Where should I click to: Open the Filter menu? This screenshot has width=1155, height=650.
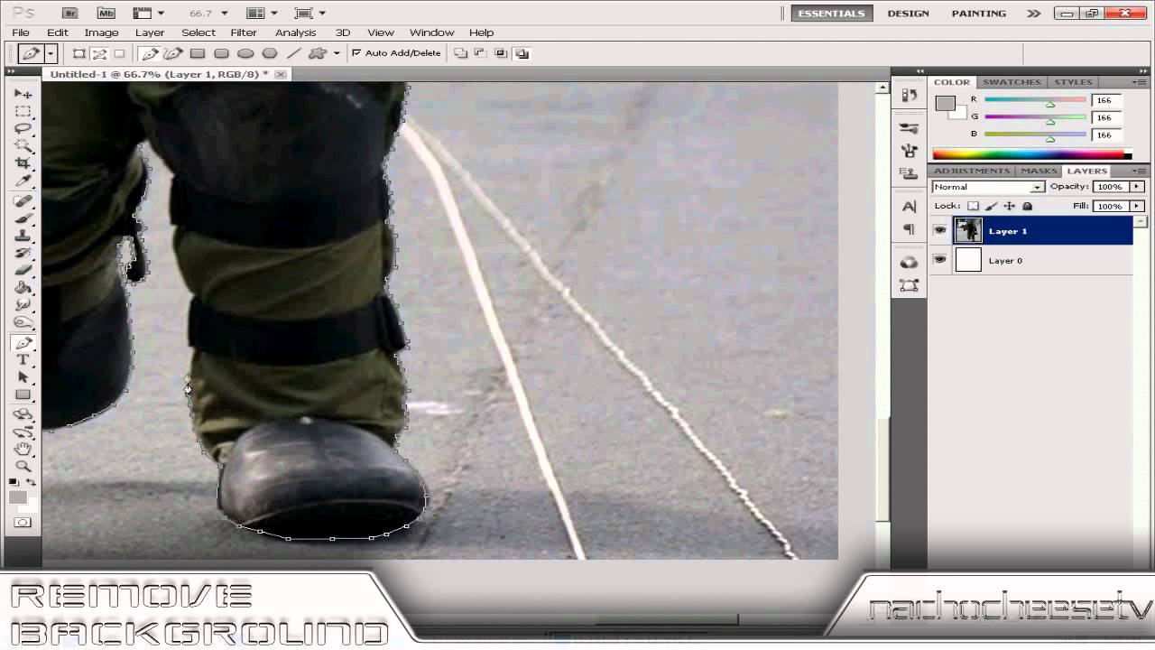(244, 32)
